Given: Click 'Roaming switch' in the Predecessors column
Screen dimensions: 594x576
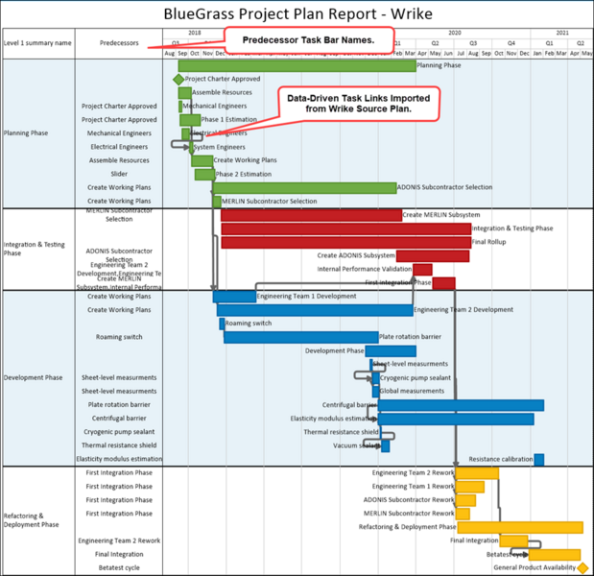Looking at the screenshot, I should pos(119,337).
